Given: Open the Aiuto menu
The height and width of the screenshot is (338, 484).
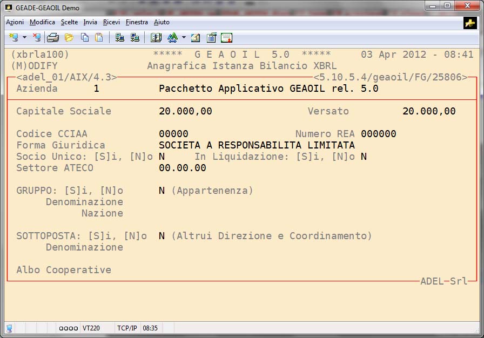Looking at the screenshot, I should pos(162,22).
